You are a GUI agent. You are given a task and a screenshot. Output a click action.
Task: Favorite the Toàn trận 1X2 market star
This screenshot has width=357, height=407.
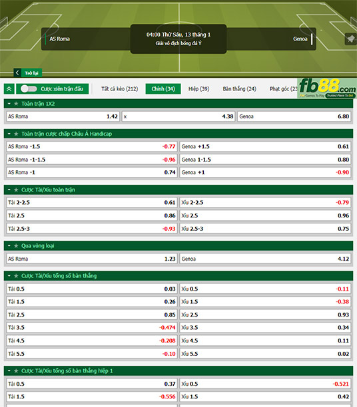(16, 104)
